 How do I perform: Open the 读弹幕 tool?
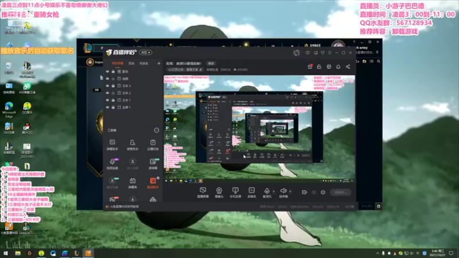click(153, 164)
